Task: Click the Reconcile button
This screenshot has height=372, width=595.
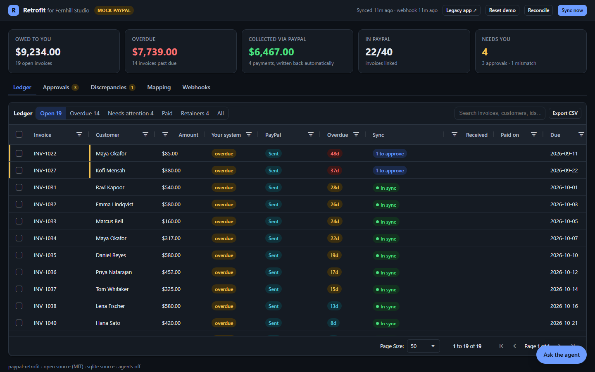Action: click(538, 10)
